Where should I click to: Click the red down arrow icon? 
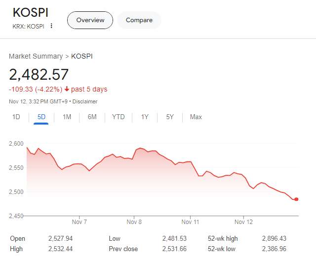click(67, 89)
